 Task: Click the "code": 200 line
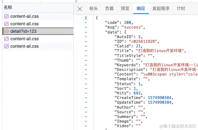point(119,22)
